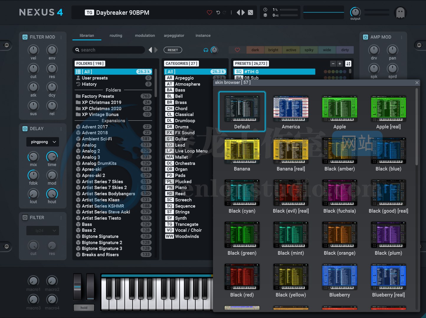Open FILTER MOD panel options dots
This screenshot has height=318, width=426.
(x=61, y=37)
